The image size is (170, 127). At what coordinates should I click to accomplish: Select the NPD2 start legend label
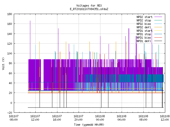click(x=144, y=17)
